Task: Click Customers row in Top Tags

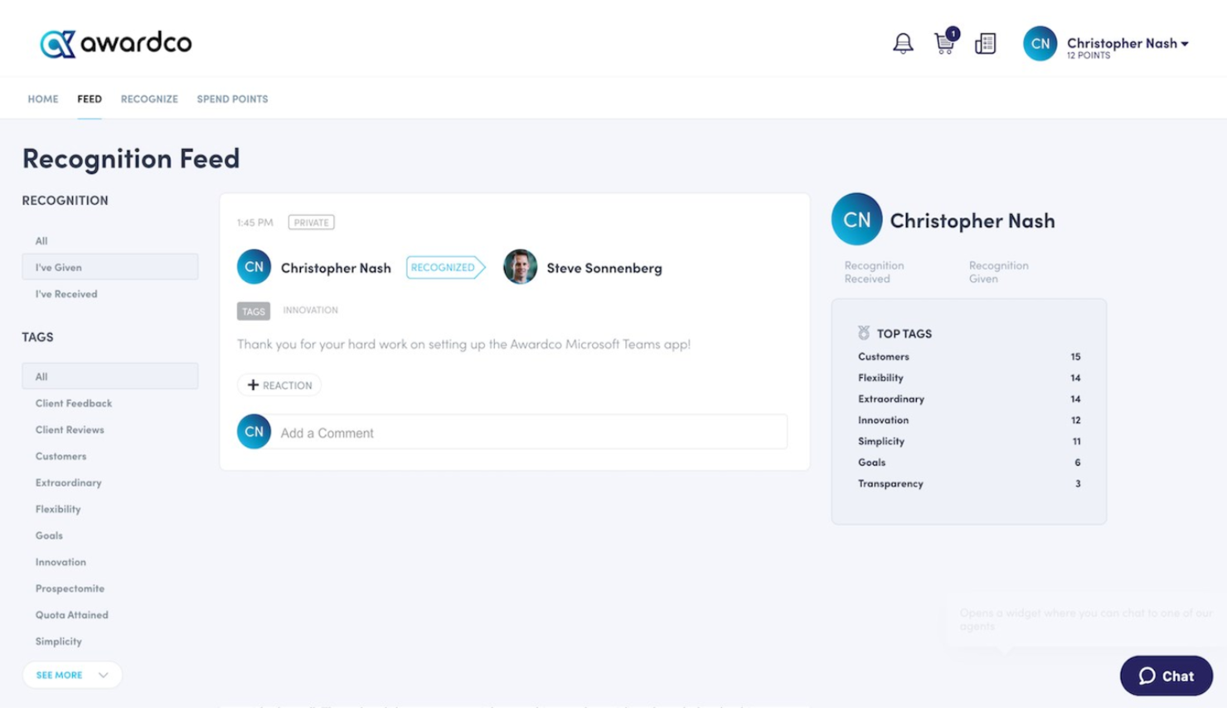Action: [969, 356]
